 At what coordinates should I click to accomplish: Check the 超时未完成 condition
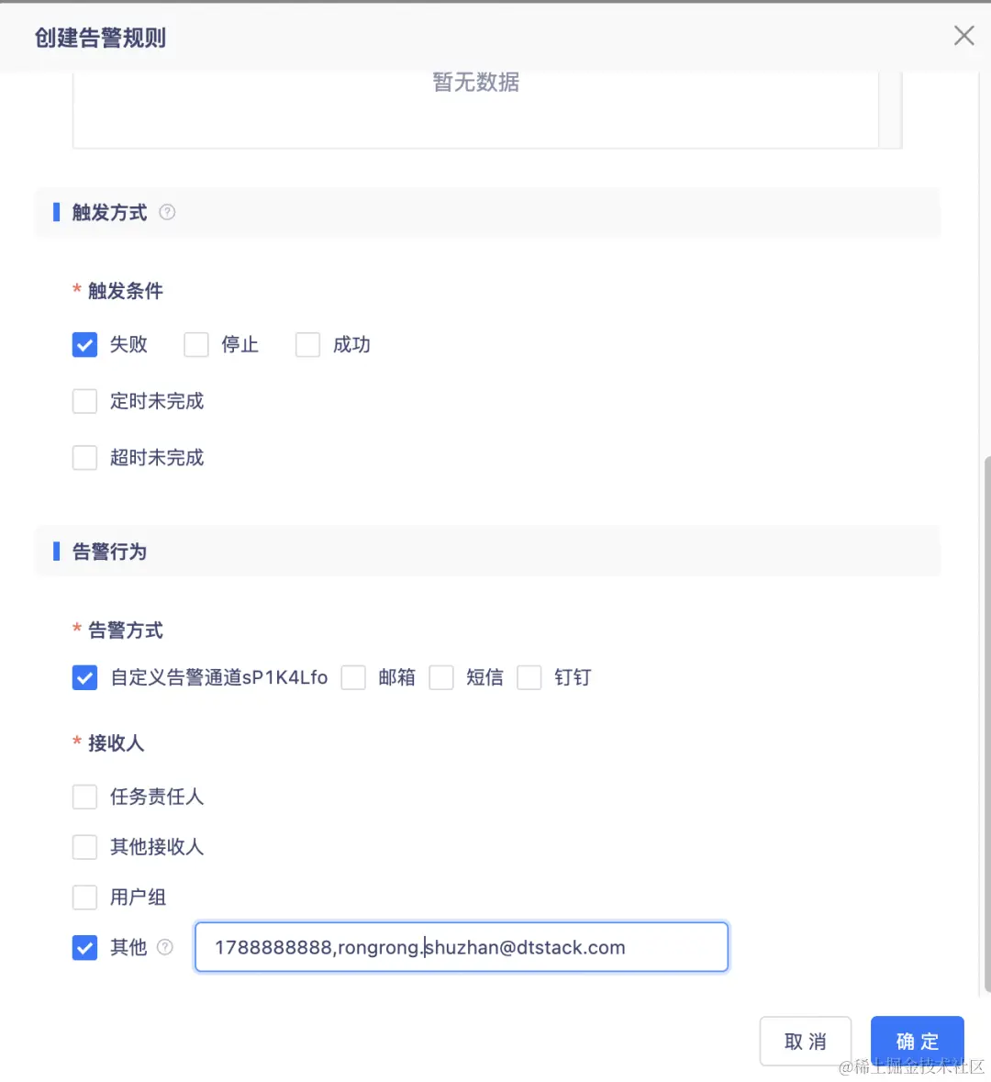(84, 457)
